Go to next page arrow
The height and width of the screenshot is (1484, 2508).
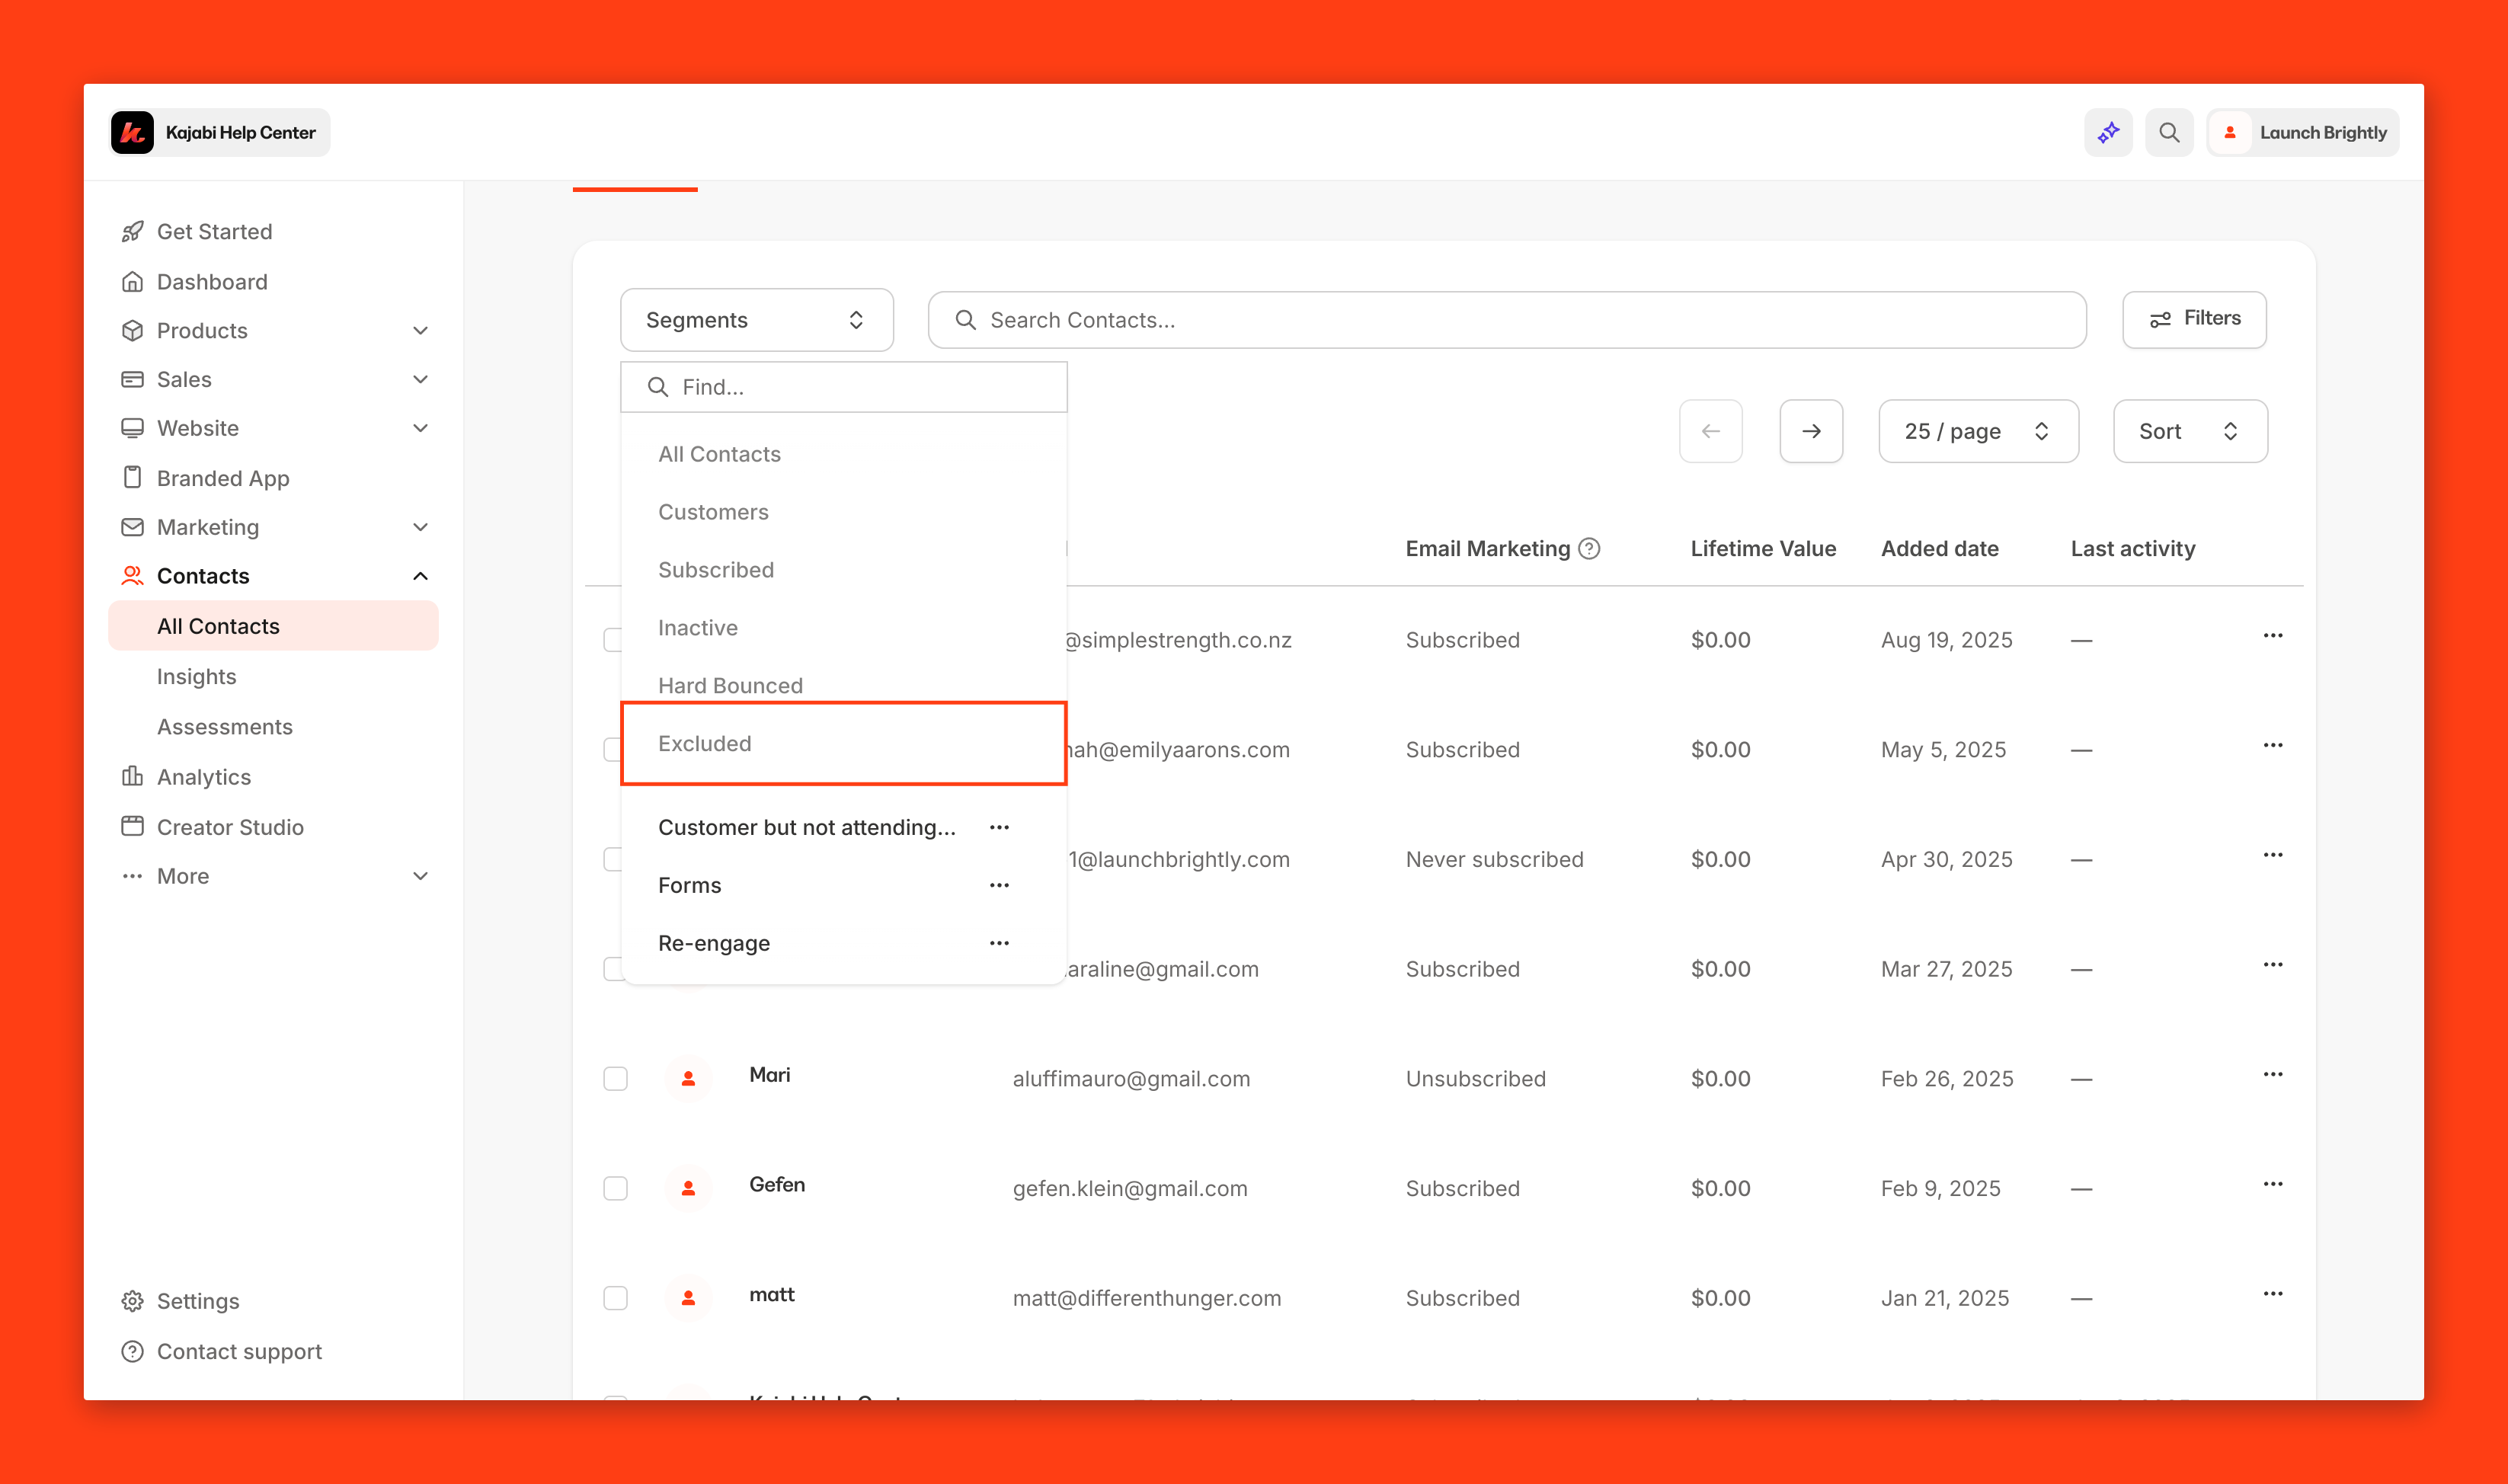coord(1810,431)
